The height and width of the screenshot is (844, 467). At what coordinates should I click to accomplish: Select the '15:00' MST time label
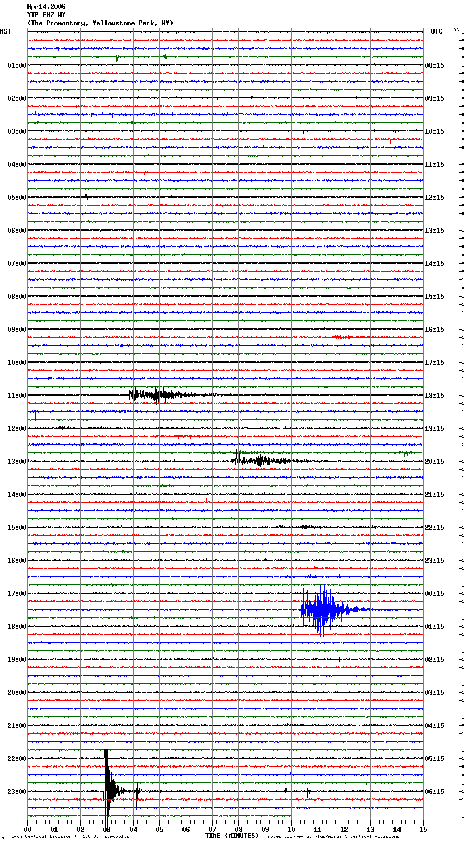tap(17, 528)
